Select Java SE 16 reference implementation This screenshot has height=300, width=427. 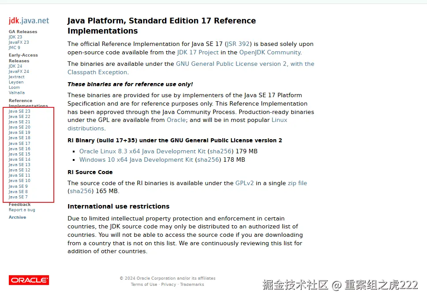tap(19, 148)
